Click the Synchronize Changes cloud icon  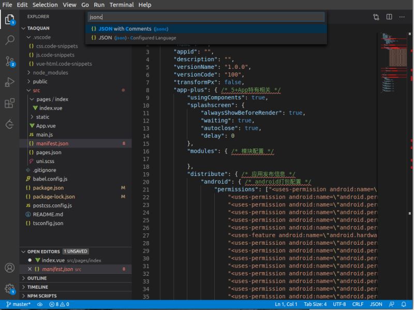tap(40, 304)
